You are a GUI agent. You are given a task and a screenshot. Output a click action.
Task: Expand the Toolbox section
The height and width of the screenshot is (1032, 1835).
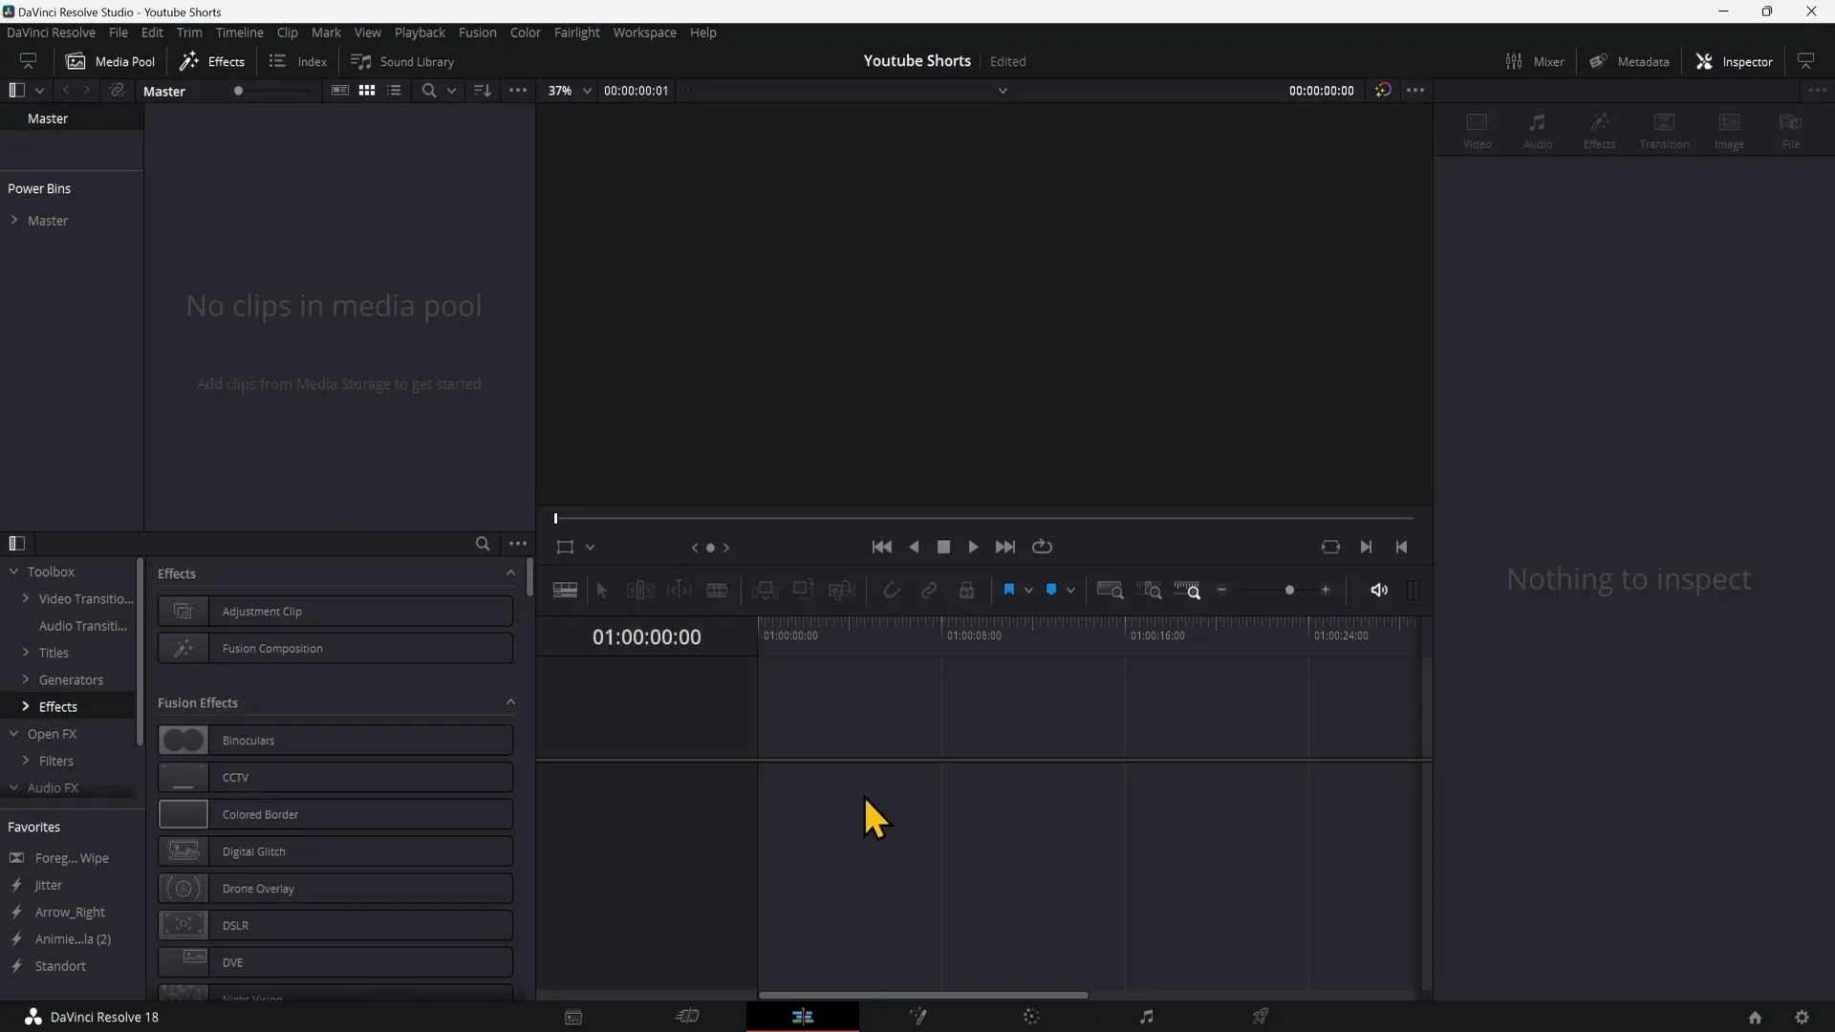point(12,570)
